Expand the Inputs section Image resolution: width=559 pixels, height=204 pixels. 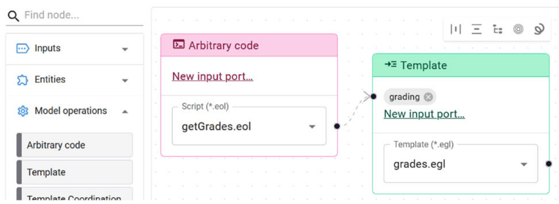125,49
